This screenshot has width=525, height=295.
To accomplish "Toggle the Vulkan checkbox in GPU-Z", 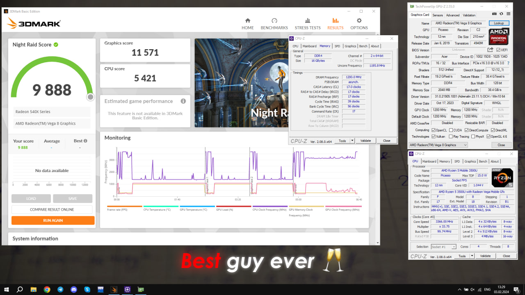I will click(x=434, y=136).
